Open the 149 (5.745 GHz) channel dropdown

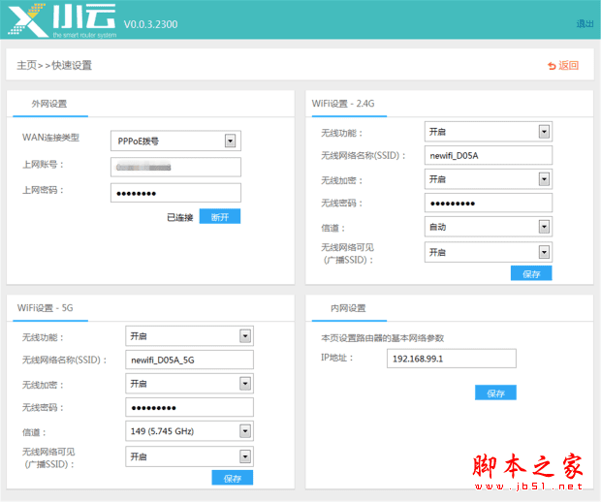tap(189, 431)
